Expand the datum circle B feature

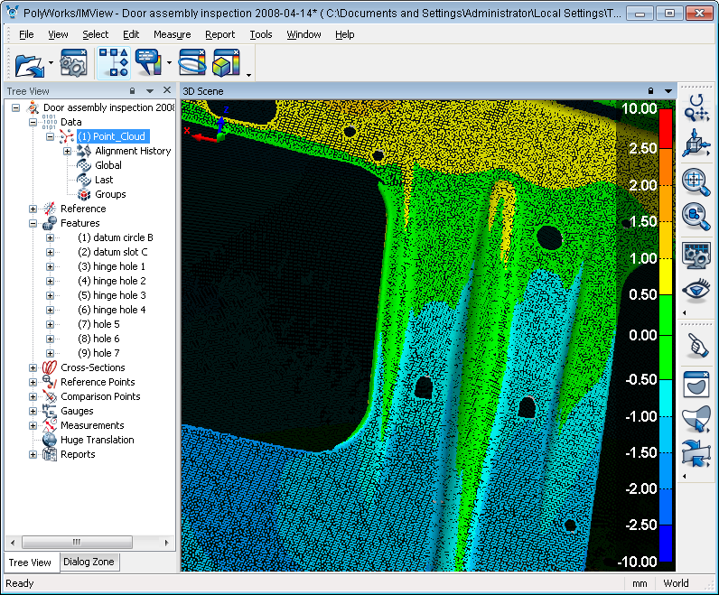pyautogui.click(x=51, y=237)
